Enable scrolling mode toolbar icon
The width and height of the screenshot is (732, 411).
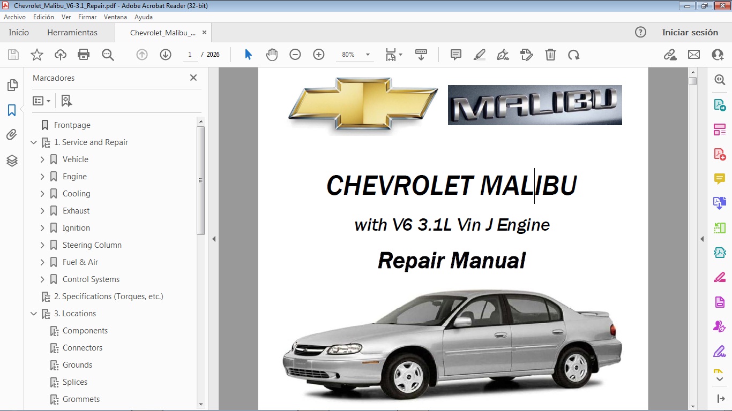pyautogui.click(x=421, y=55)
